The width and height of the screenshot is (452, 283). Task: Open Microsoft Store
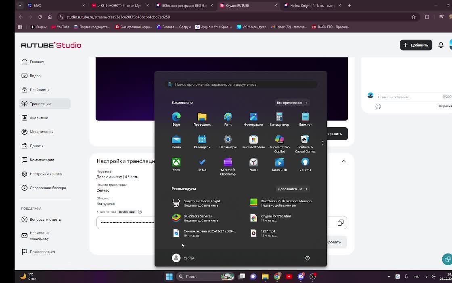point(253,142)
